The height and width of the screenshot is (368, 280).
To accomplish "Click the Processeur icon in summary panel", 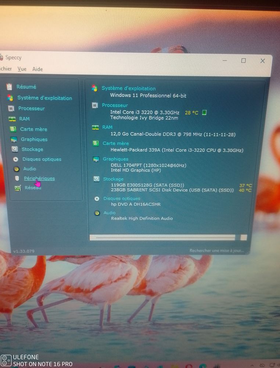I will pos(95,105).
